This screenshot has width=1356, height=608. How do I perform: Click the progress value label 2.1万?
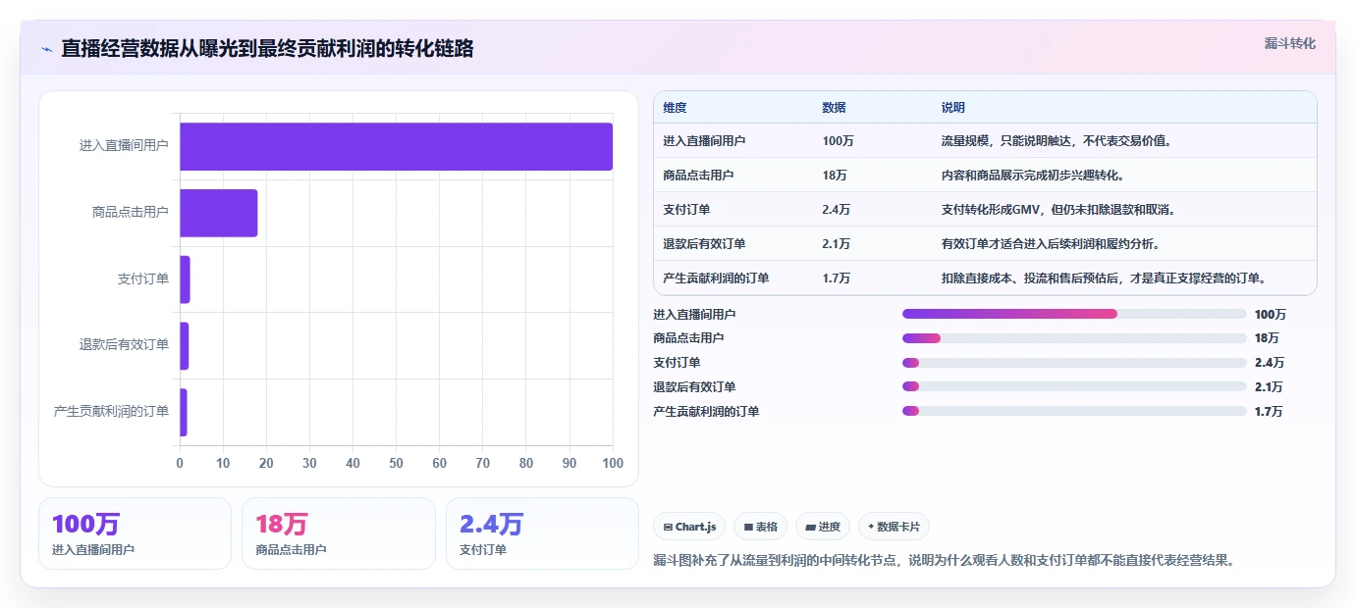tap(1269, 387)
